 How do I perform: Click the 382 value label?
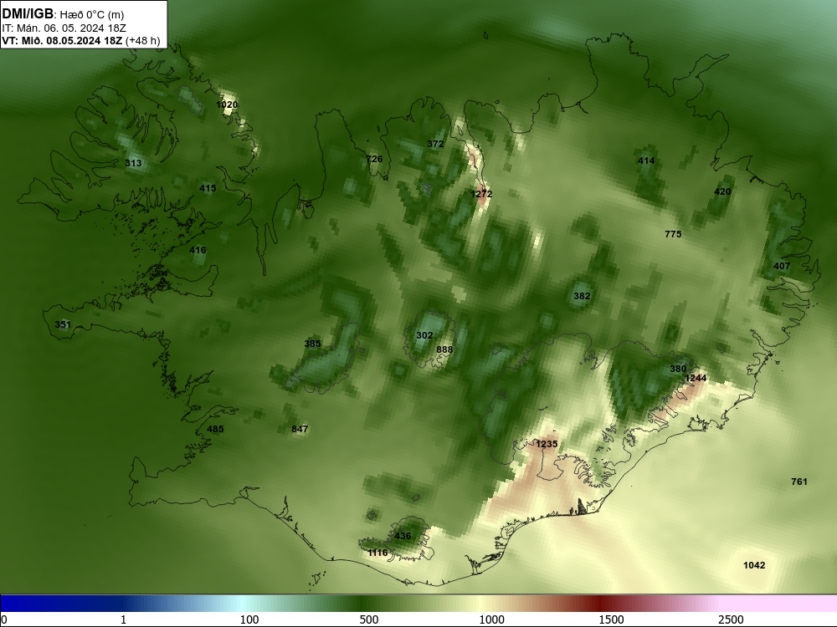582,296
